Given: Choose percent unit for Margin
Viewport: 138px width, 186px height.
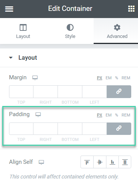Looking at the screenshot, I should 117,78.
